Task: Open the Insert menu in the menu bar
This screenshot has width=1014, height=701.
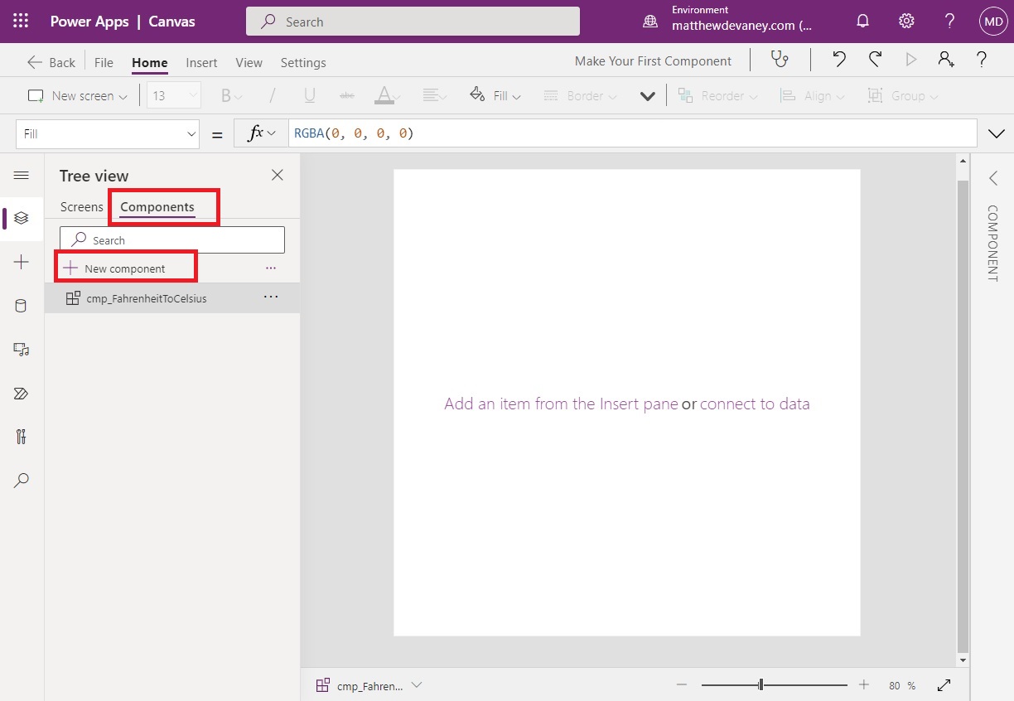Action: pyautogui.click(x=201, y=62)
